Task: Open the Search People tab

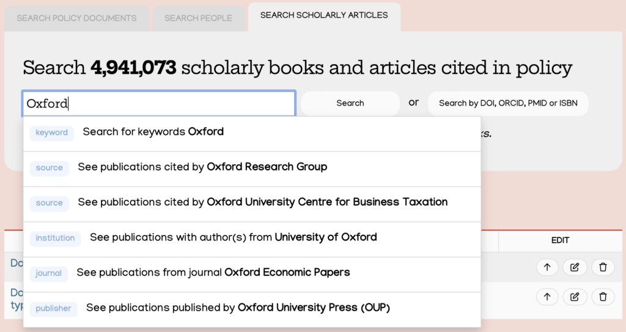Action: coord(199,18)
